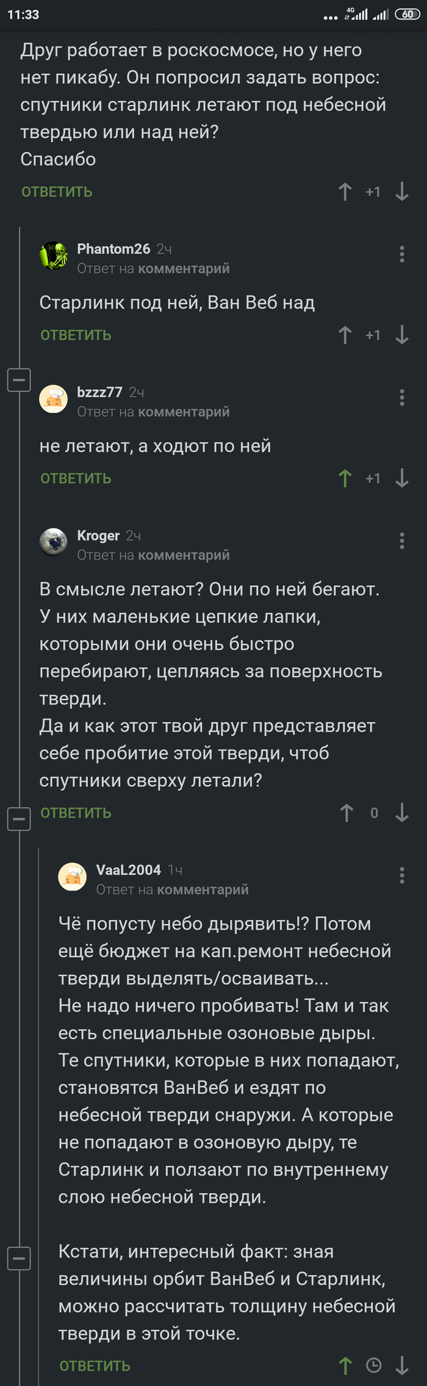Downvote the original post question

[401, 192]
